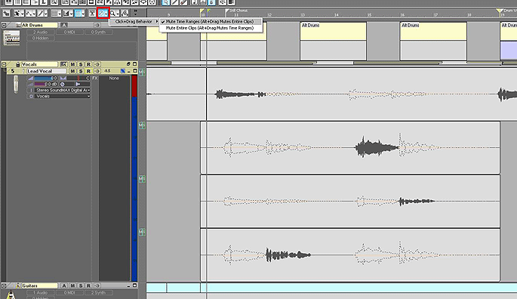Toggle MS button on first take lane
Viewport: 517px width, 299px height.
[142, 72]
